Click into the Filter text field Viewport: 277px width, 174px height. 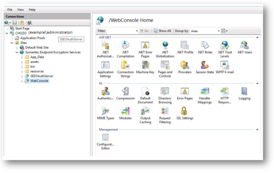click(121, 31)
